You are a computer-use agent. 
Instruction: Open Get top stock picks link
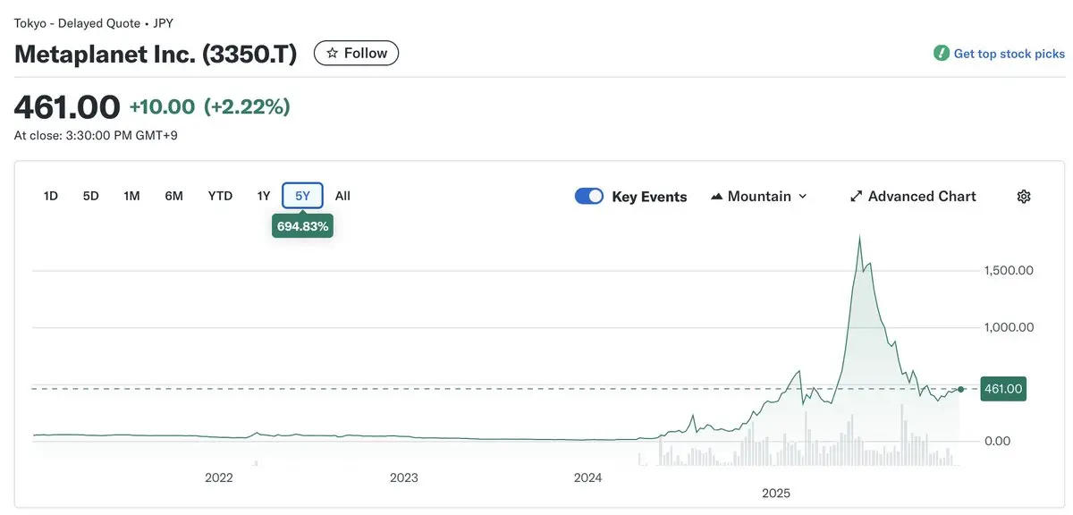click(x=1009, y=54)
